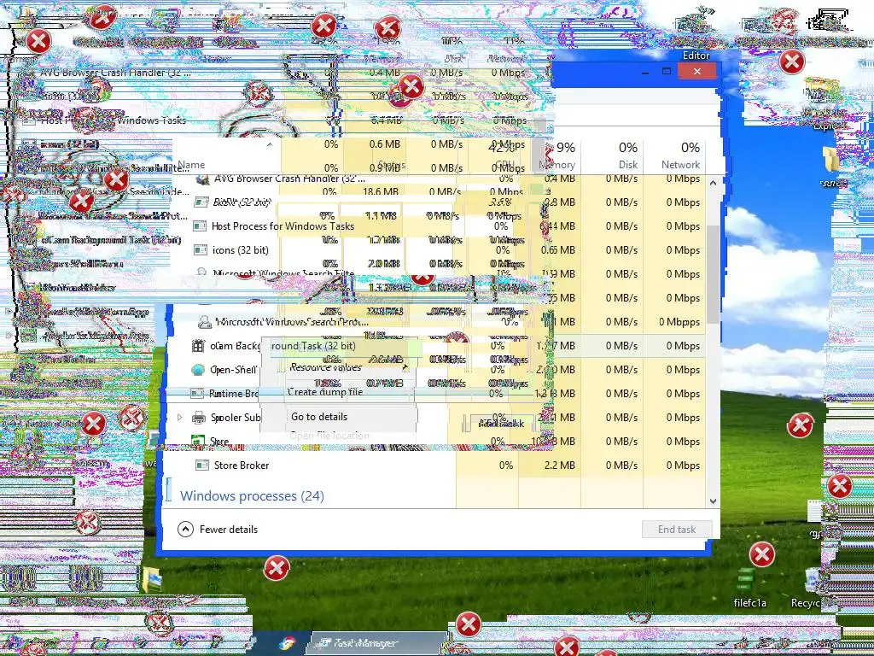
Task: Maximize the Editor window
Action: [x=666, y=72]
